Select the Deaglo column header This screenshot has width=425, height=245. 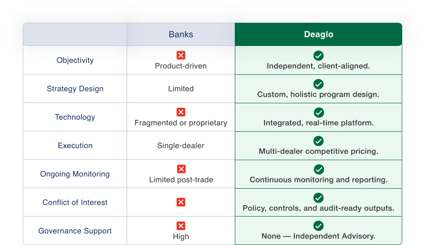318,35
